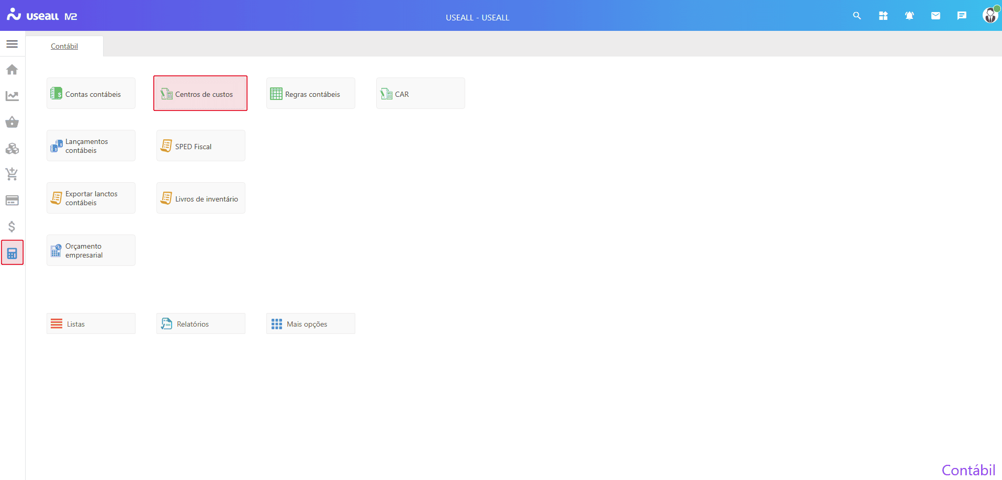The width and height of the screenshot is (1002, 480).
Task: Select the shopping basket sidebar icon
Action: click(12, 122)
